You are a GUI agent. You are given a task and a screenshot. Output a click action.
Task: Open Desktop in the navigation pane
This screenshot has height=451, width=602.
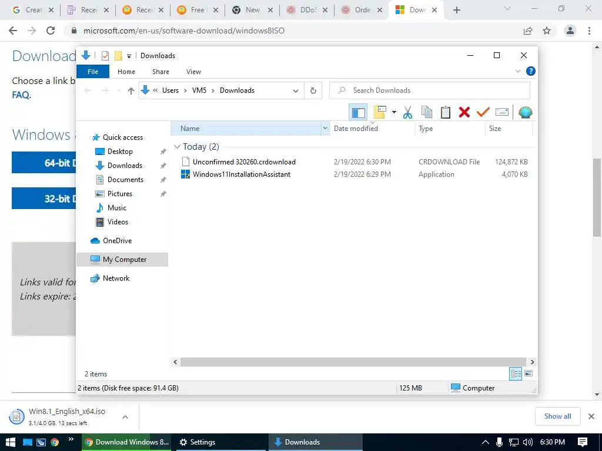(120, 152)
